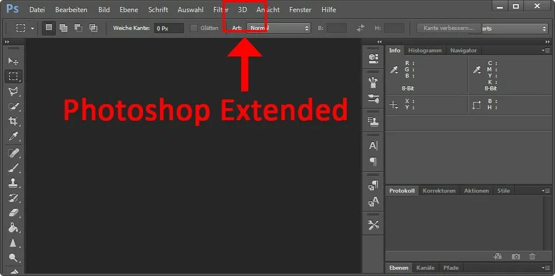Open the Tool Presets panel icon
Screen dimensions: 555x276
click(x=373, y=225)
